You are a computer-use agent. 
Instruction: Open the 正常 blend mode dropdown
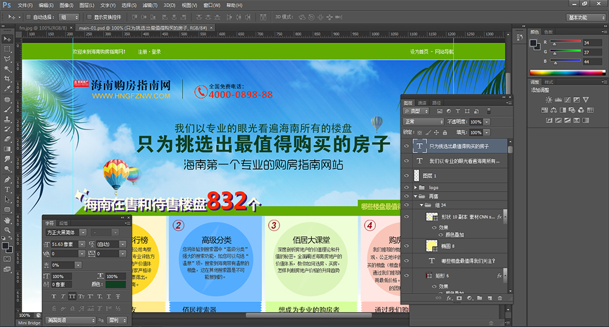423,122
